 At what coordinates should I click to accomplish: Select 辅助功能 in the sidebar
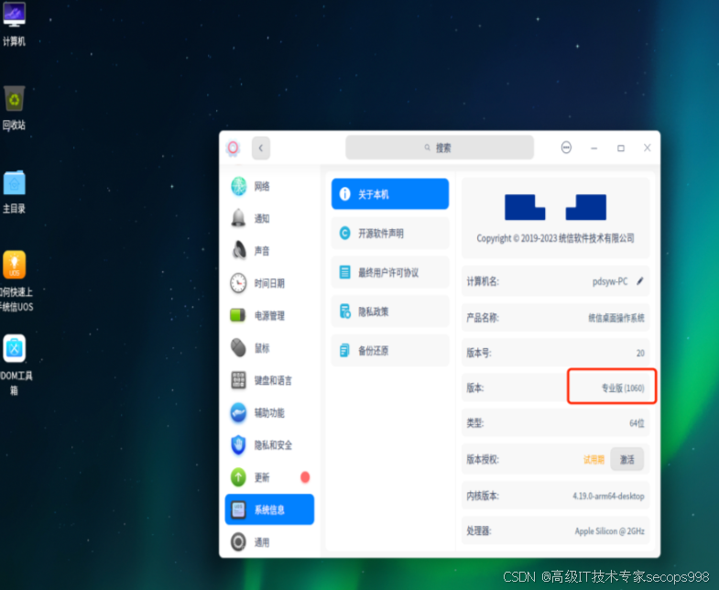[x=269, y=412]
